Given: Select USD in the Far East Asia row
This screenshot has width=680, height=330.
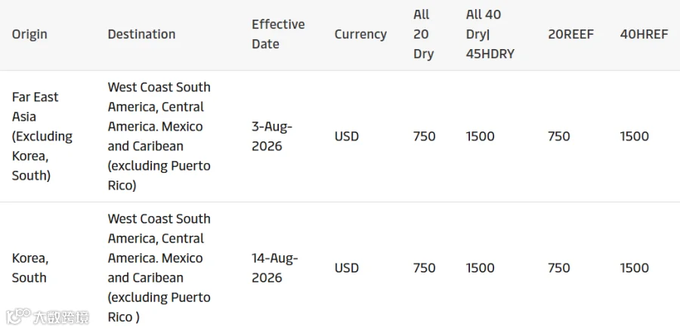Looking at the screenshot, I should point(347,136).
